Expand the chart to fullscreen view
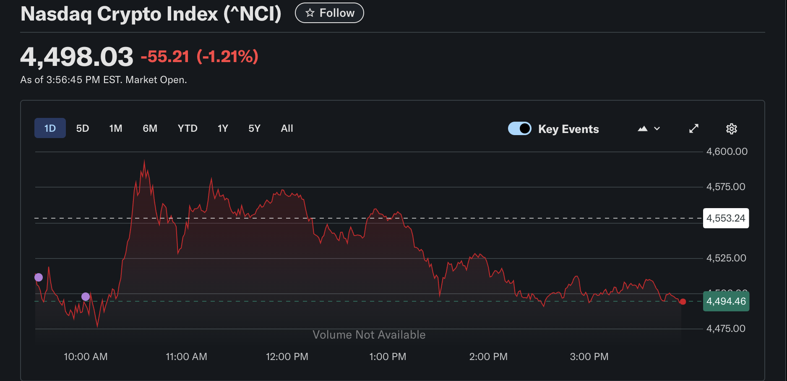787x381 pixels. [x=694, y=129]
